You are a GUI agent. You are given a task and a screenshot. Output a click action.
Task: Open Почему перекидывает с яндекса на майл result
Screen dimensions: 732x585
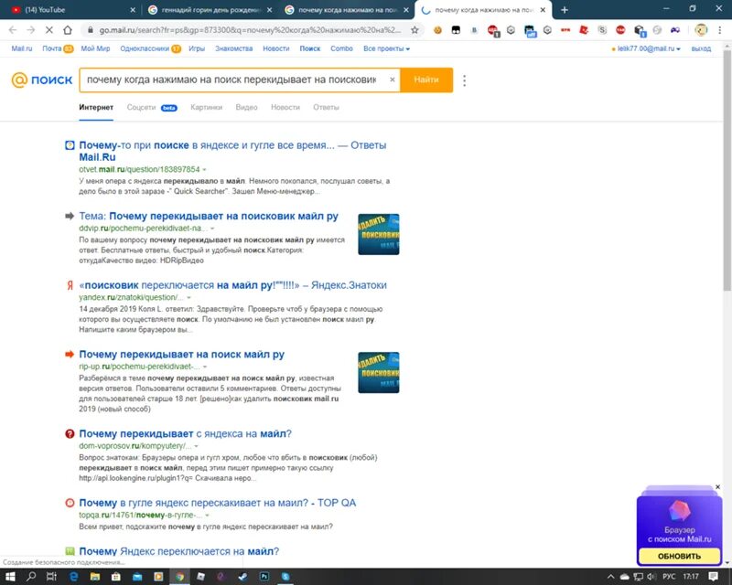tap(185, 433)
